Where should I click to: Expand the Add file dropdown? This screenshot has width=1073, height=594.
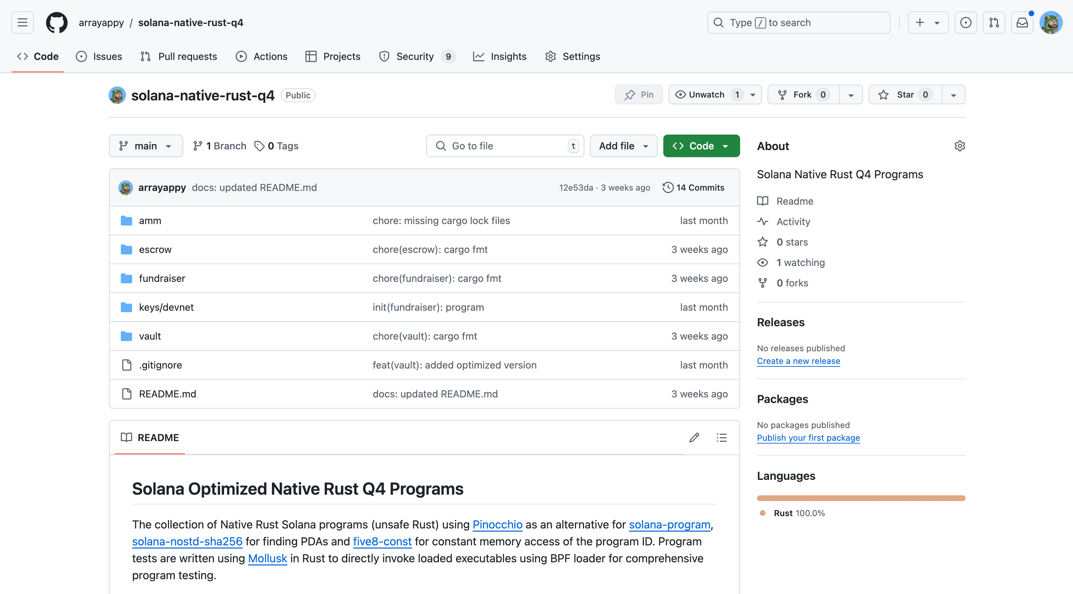coord(624,146)
